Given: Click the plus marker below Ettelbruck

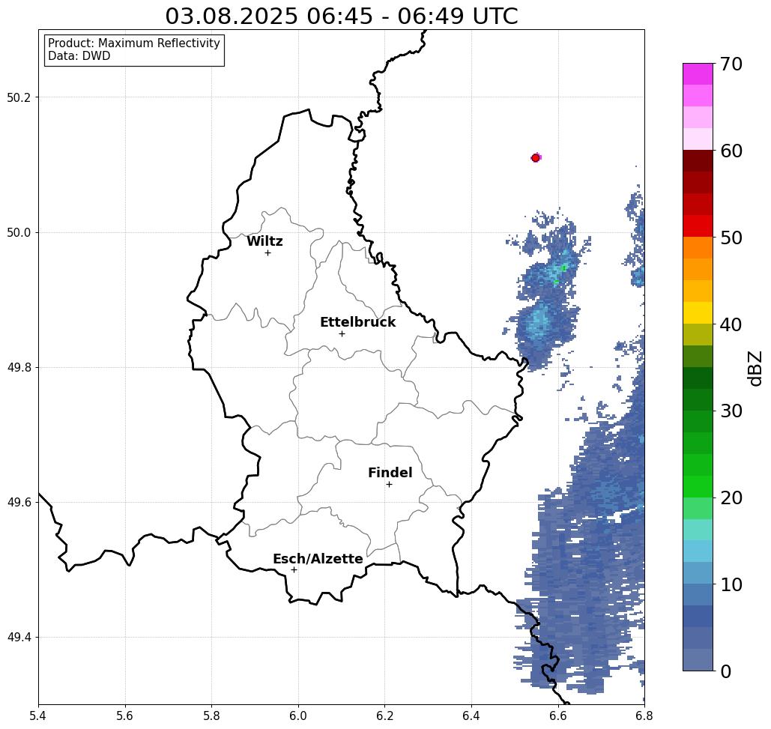Looking at the screenshot, I should point(342,333).
